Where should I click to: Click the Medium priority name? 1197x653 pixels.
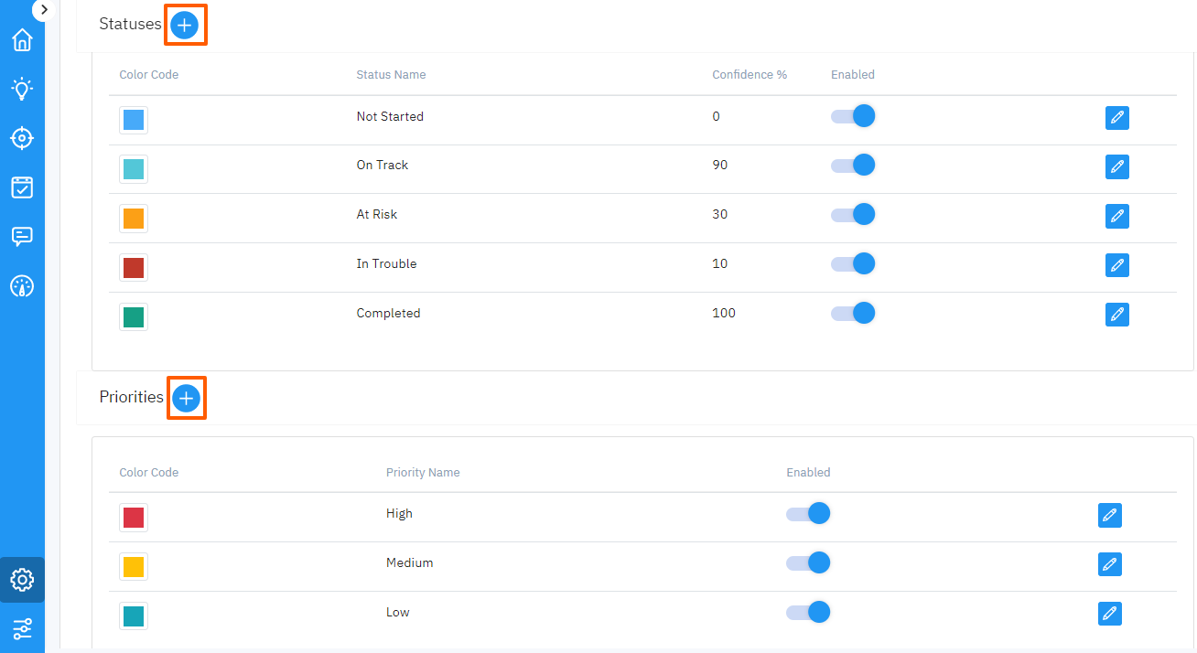(409, 563)
